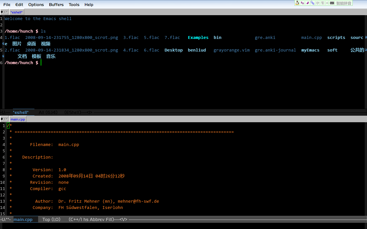Click the <V> indicator in main.cpp mode line
The width and height of the screenshot is (367, 229).
pos(124,220)
